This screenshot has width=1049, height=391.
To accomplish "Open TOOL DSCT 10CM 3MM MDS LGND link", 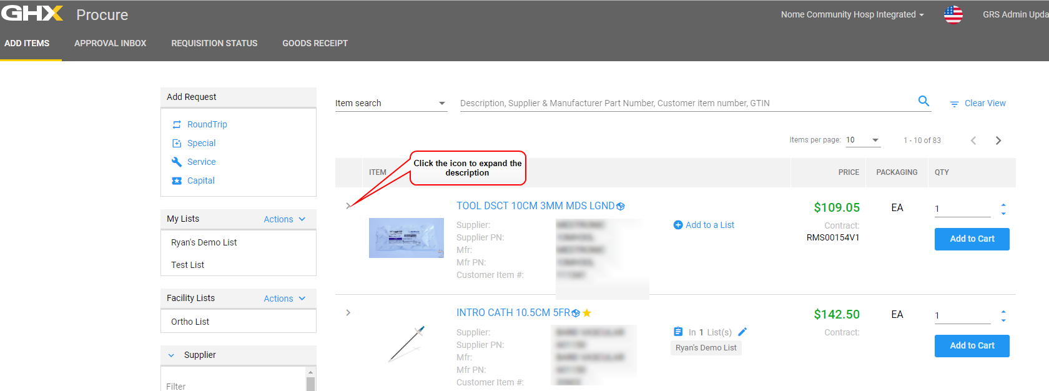I will (x=535, y=205).
